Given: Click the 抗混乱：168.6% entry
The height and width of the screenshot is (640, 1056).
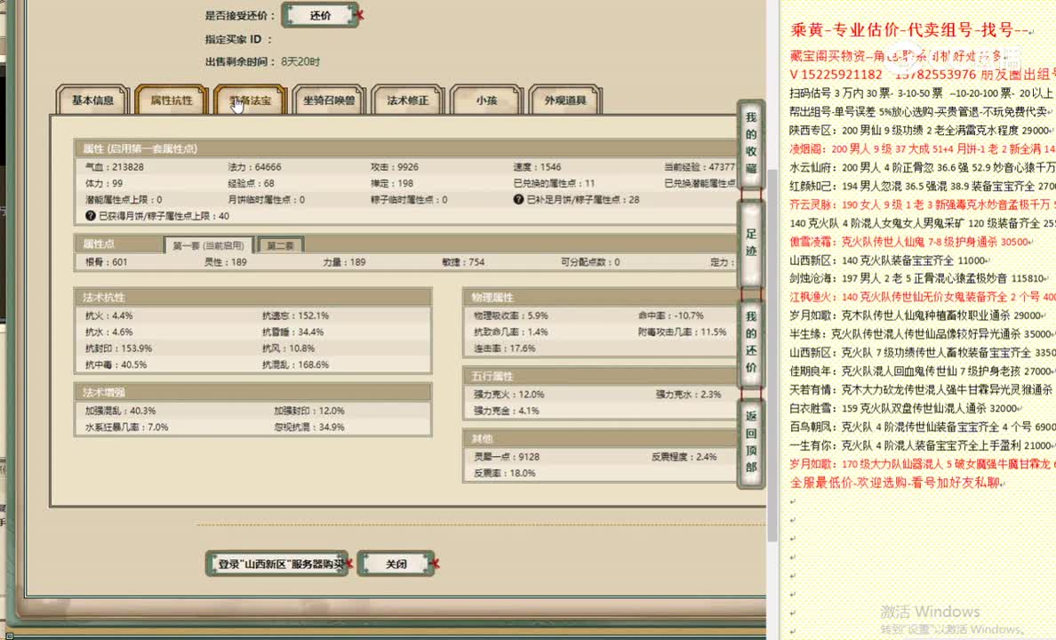Looking at the screenshot, I should coord(295,364).
